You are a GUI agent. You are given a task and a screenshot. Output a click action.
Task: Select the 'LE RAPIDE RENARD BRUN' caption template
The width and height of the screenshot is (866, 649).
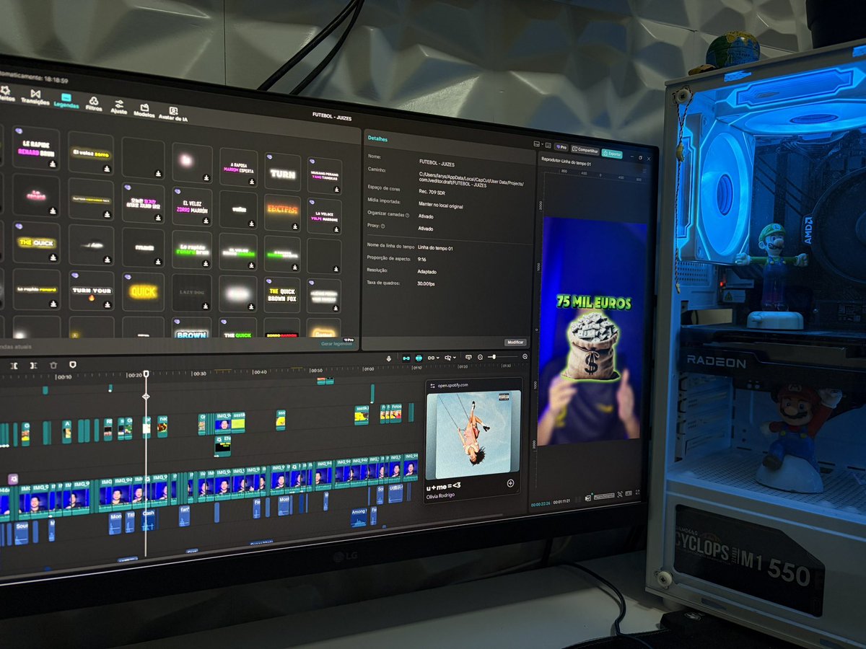tap(36, 149)
